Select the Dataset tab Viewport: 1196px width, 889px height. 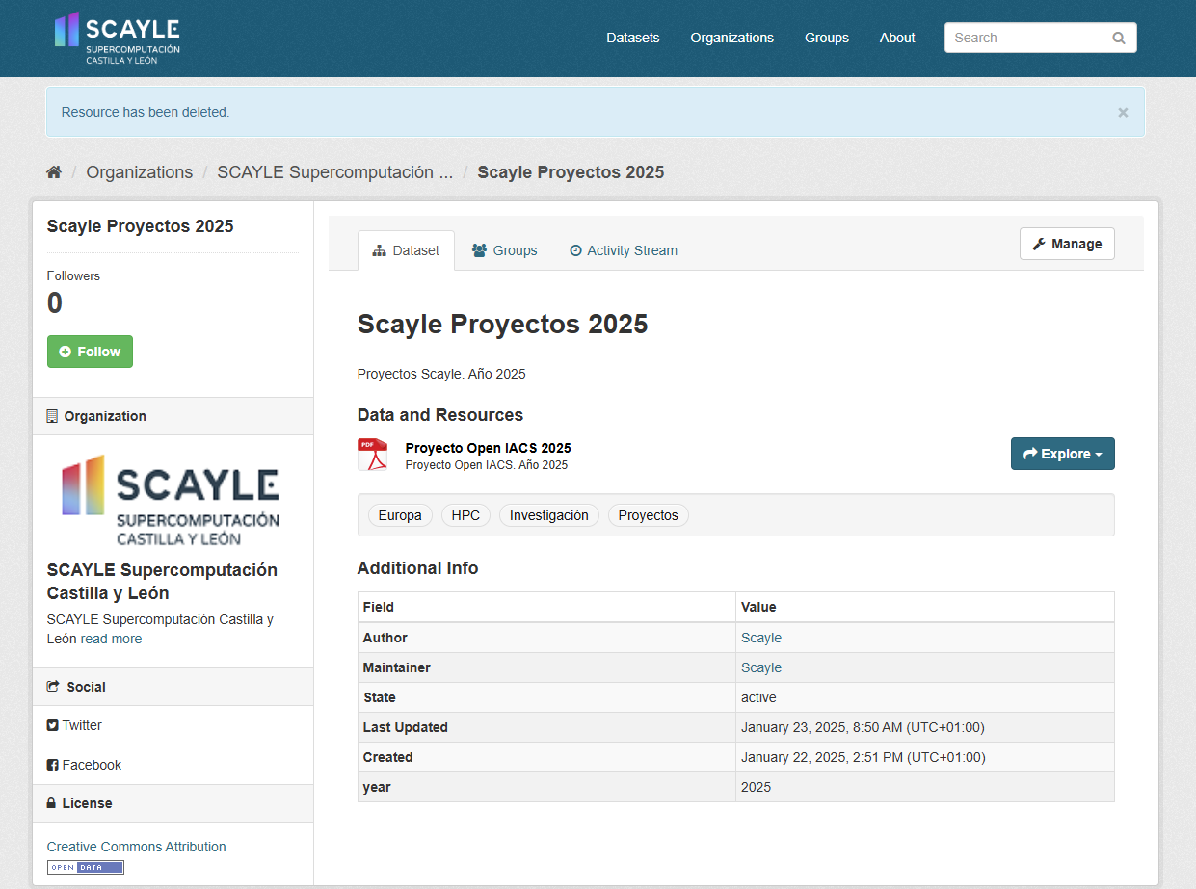(406, 250)
